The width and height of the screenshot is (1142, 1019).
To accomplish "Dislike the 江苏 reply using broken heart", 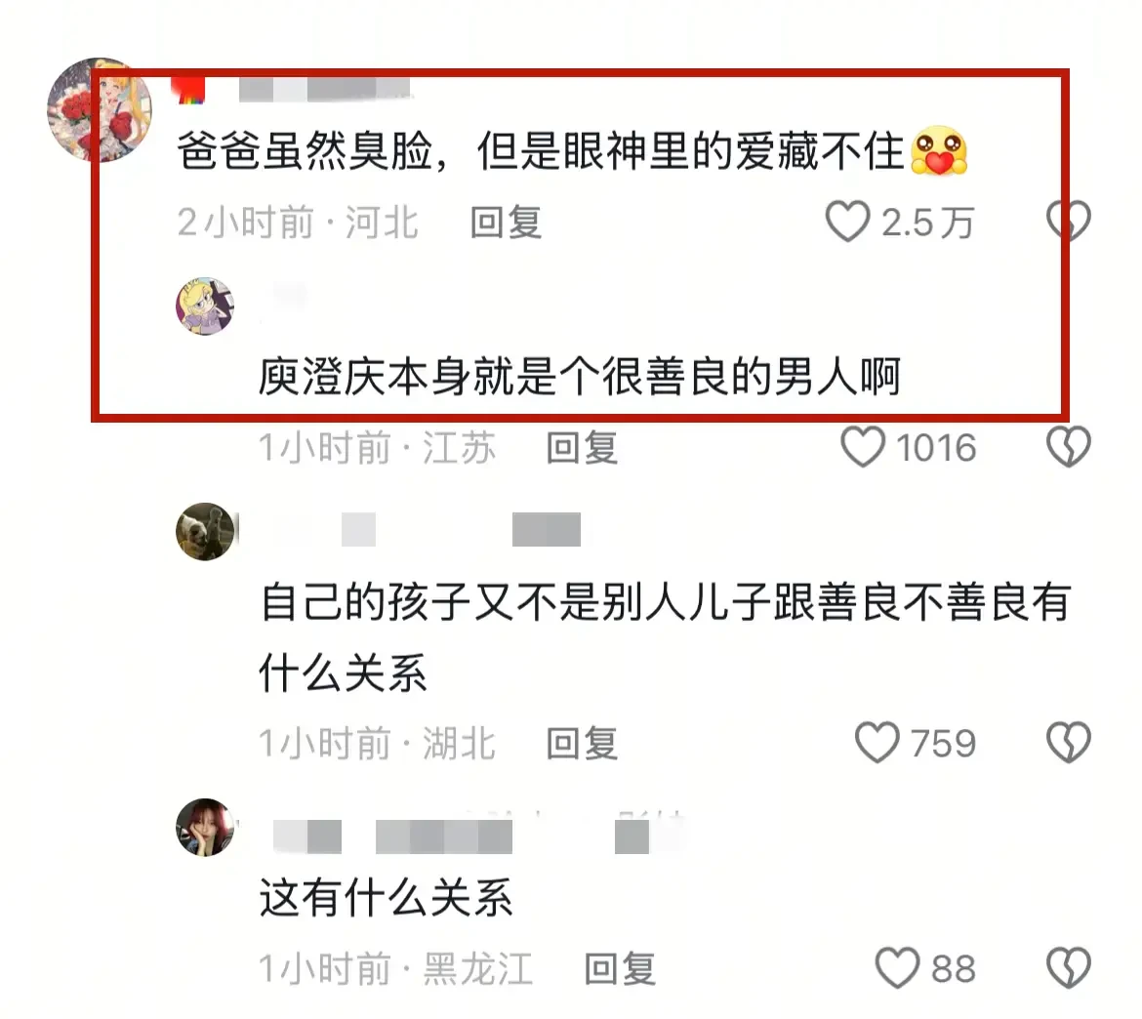I will click(x=1069, y=446).
